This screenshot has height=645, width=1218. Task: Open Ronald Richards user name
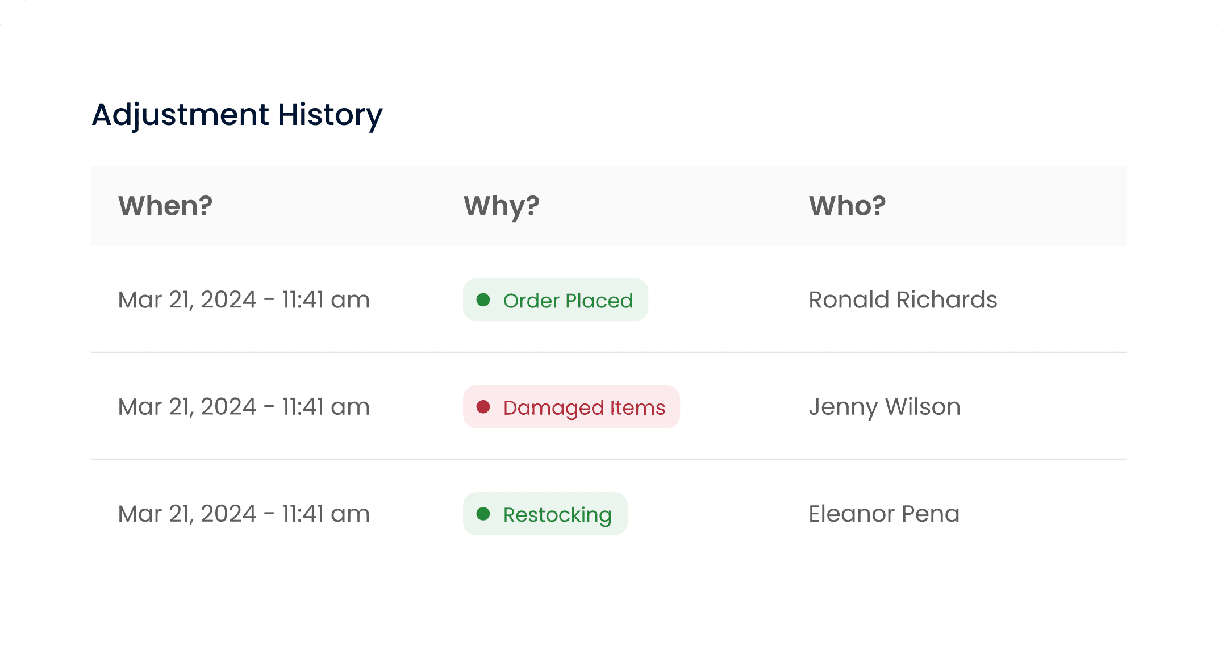[903, 300]
